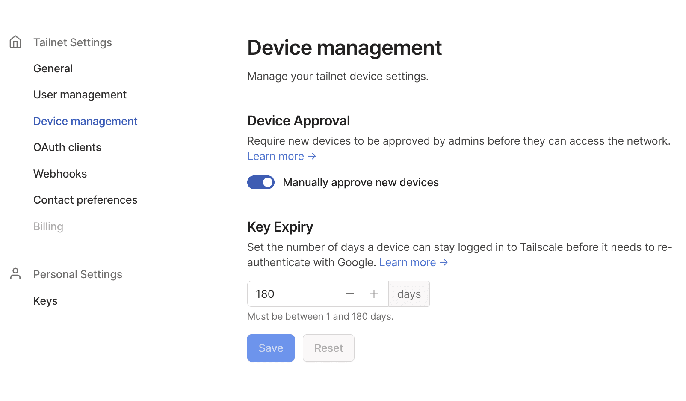Toggle Manually approve new devices switch
Viewport: 686px width, 401px height.
click(x=261, y=182)
